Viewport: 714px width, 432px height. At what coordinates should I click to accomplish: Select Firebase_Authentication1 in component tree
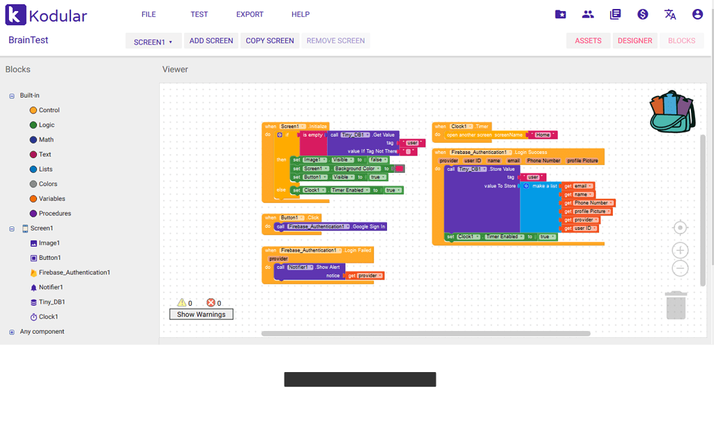pyautogui.click(x=74, y=272)
